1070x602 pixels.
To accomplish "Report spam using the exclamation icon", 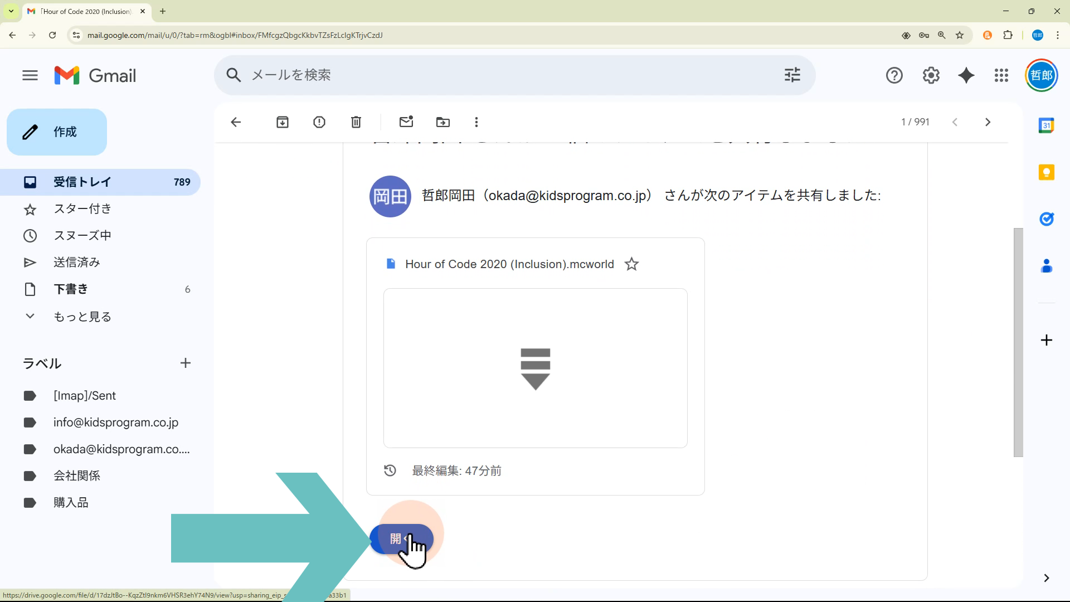I will (x=319, y=122).
